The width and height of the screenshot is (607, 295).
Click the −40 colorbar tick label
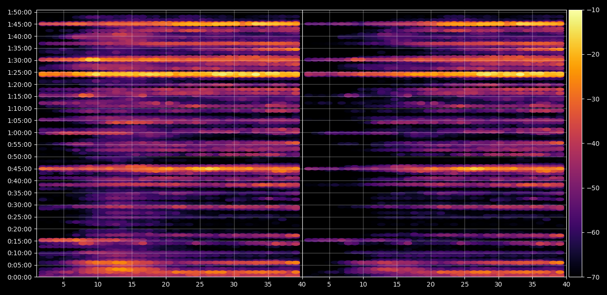tap(593, 144)
